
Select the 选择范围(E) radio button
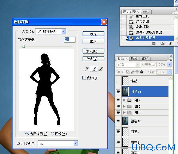27,134
